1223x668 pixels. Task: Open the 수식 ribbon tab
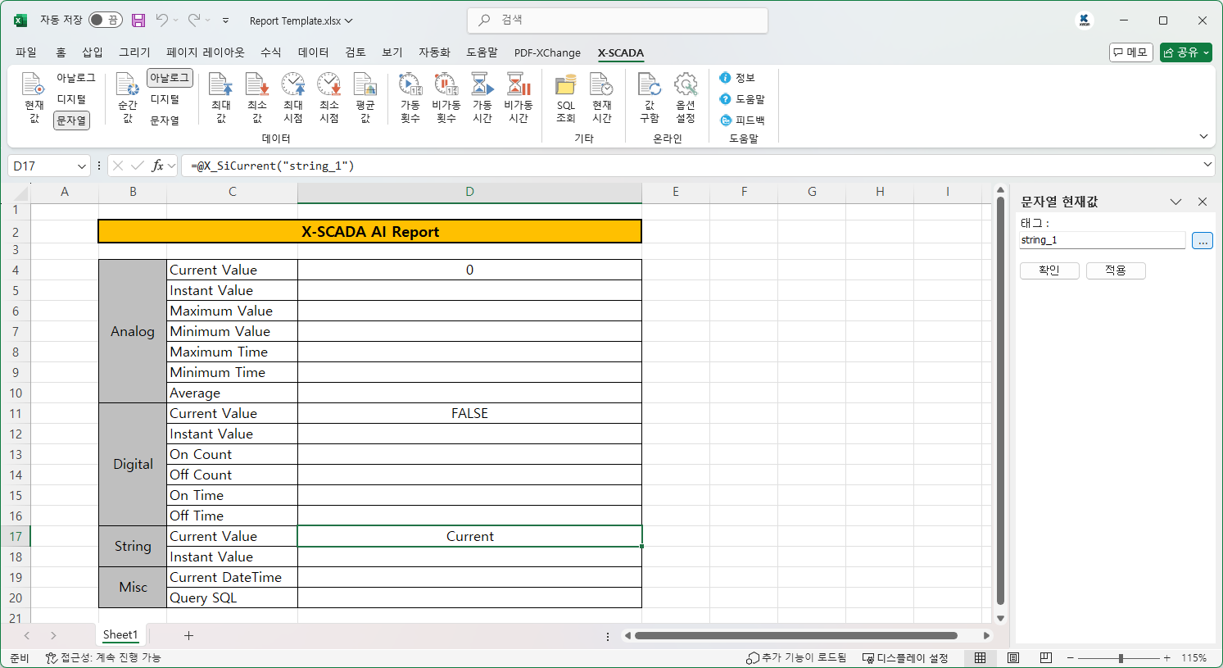[270, 52]
